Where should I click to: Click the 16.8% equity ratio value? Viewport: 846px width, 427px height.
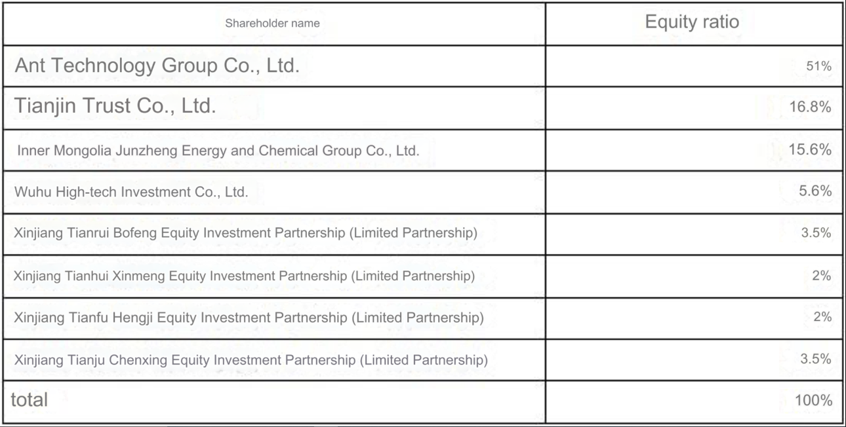(810, 107)
